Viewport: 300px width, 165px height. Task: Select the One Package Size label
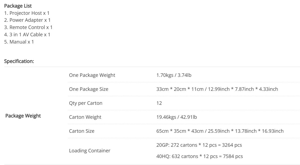tap(89, 89)
